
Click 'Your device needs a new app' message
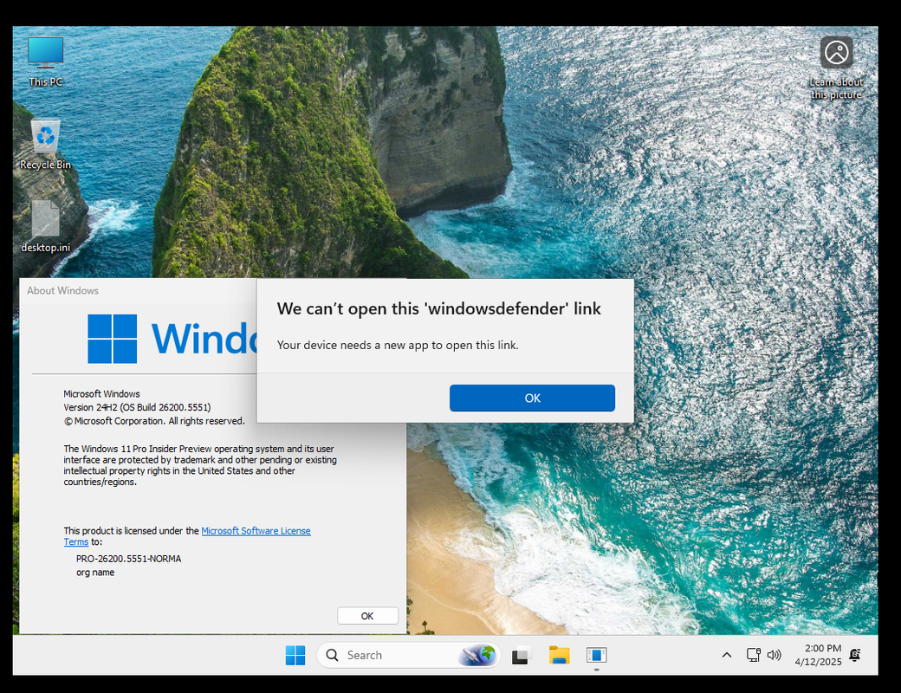click(398, 345)
